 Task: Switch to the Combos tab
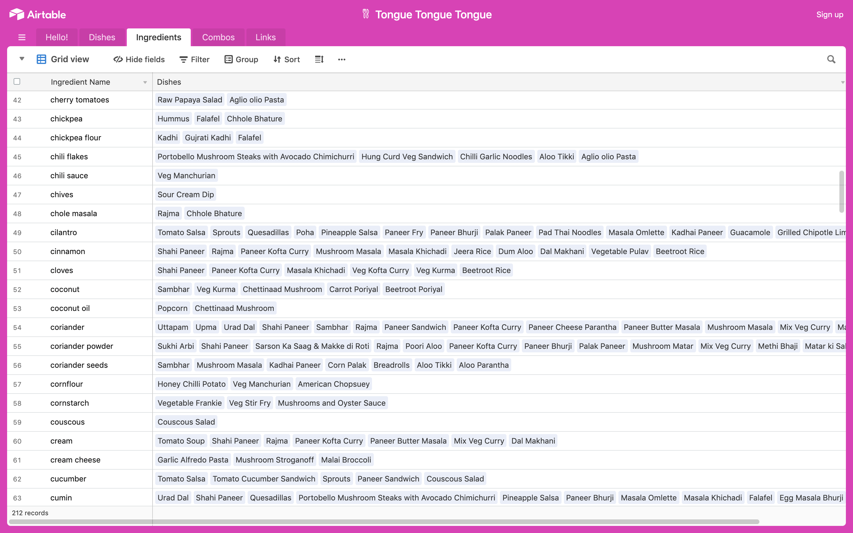tap(218, 37)
